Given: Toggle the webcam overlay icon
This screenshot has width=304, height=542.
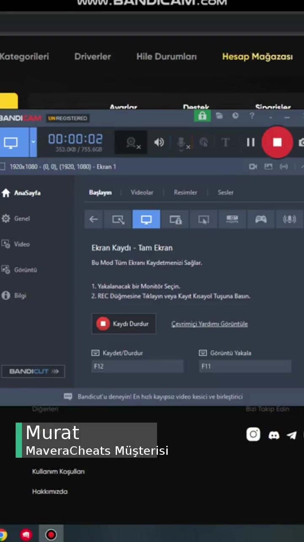Looking at the screenshot, I should pyautogui.click(x=132, y=143).
